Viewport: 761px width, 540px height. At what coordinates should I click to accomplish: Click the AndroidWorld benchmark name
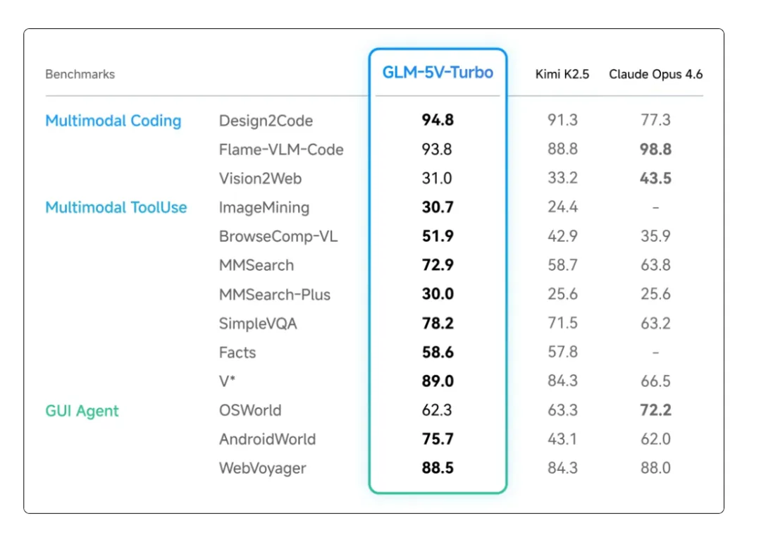click(267, 439)
